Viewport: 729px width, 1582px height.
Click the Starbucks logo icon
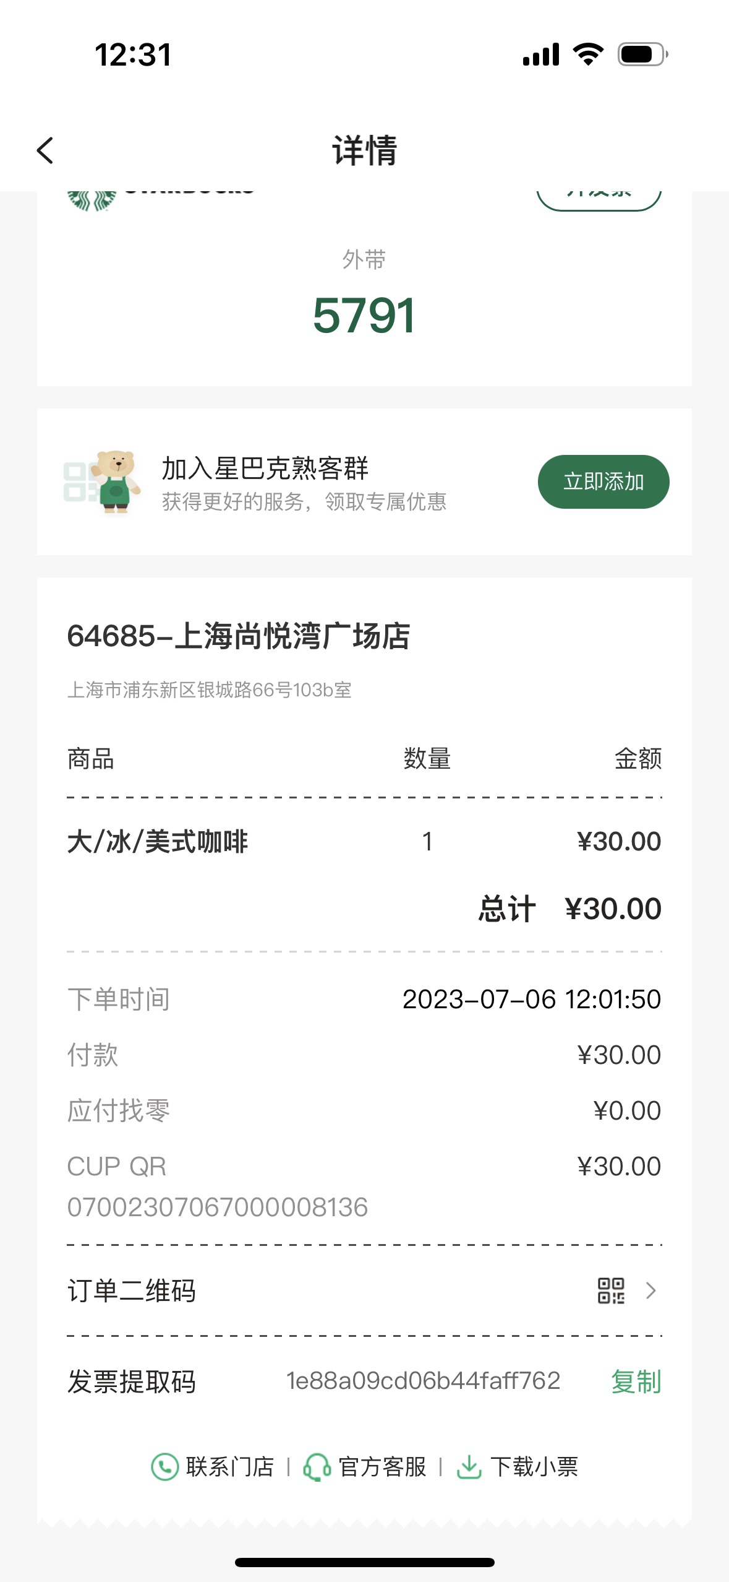(92, 201)
